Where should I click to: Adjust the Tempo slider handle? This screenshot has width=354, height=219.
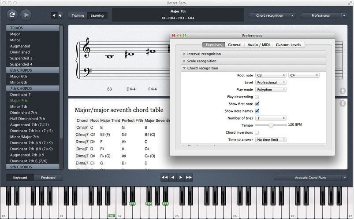click(271, 125)
